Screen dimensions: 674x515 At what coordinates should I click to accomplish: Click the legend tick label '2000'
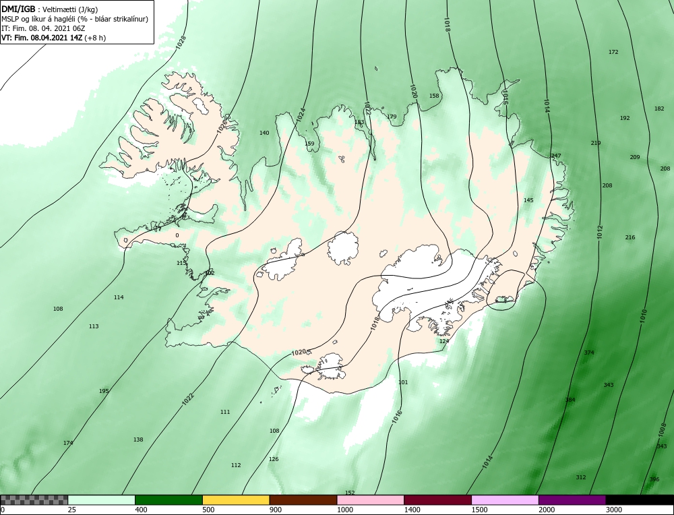[x=547, y=510]
